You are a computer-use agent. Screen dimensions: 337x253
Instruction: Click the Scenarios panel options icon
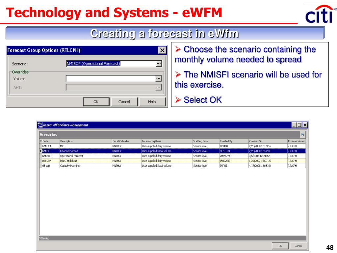click(x=302, y=135)
